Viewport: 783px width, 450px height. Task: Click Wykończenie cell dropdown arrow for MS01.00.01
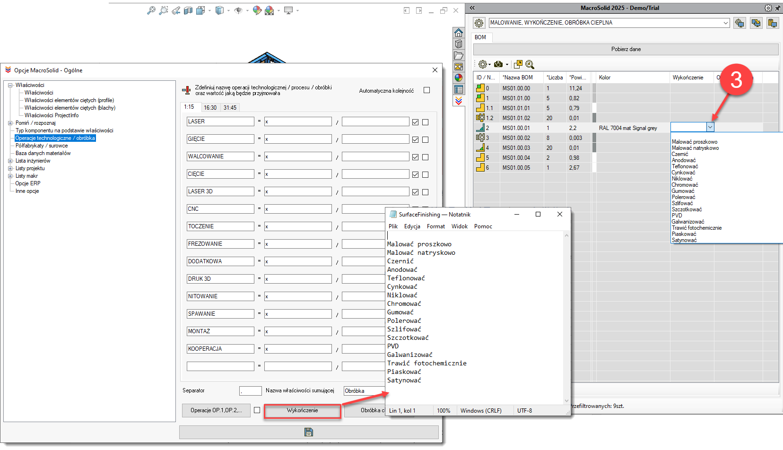710,127
